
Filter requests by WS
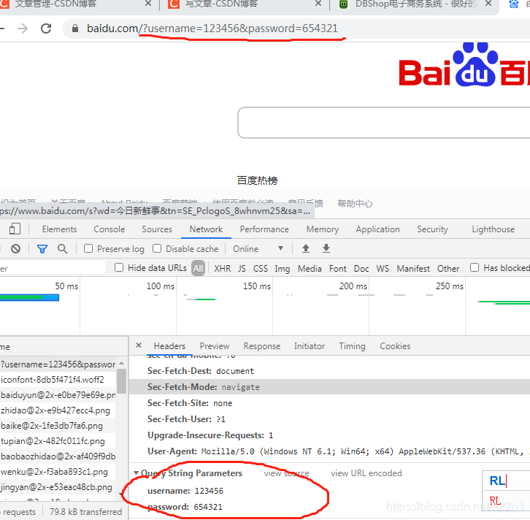383,269
